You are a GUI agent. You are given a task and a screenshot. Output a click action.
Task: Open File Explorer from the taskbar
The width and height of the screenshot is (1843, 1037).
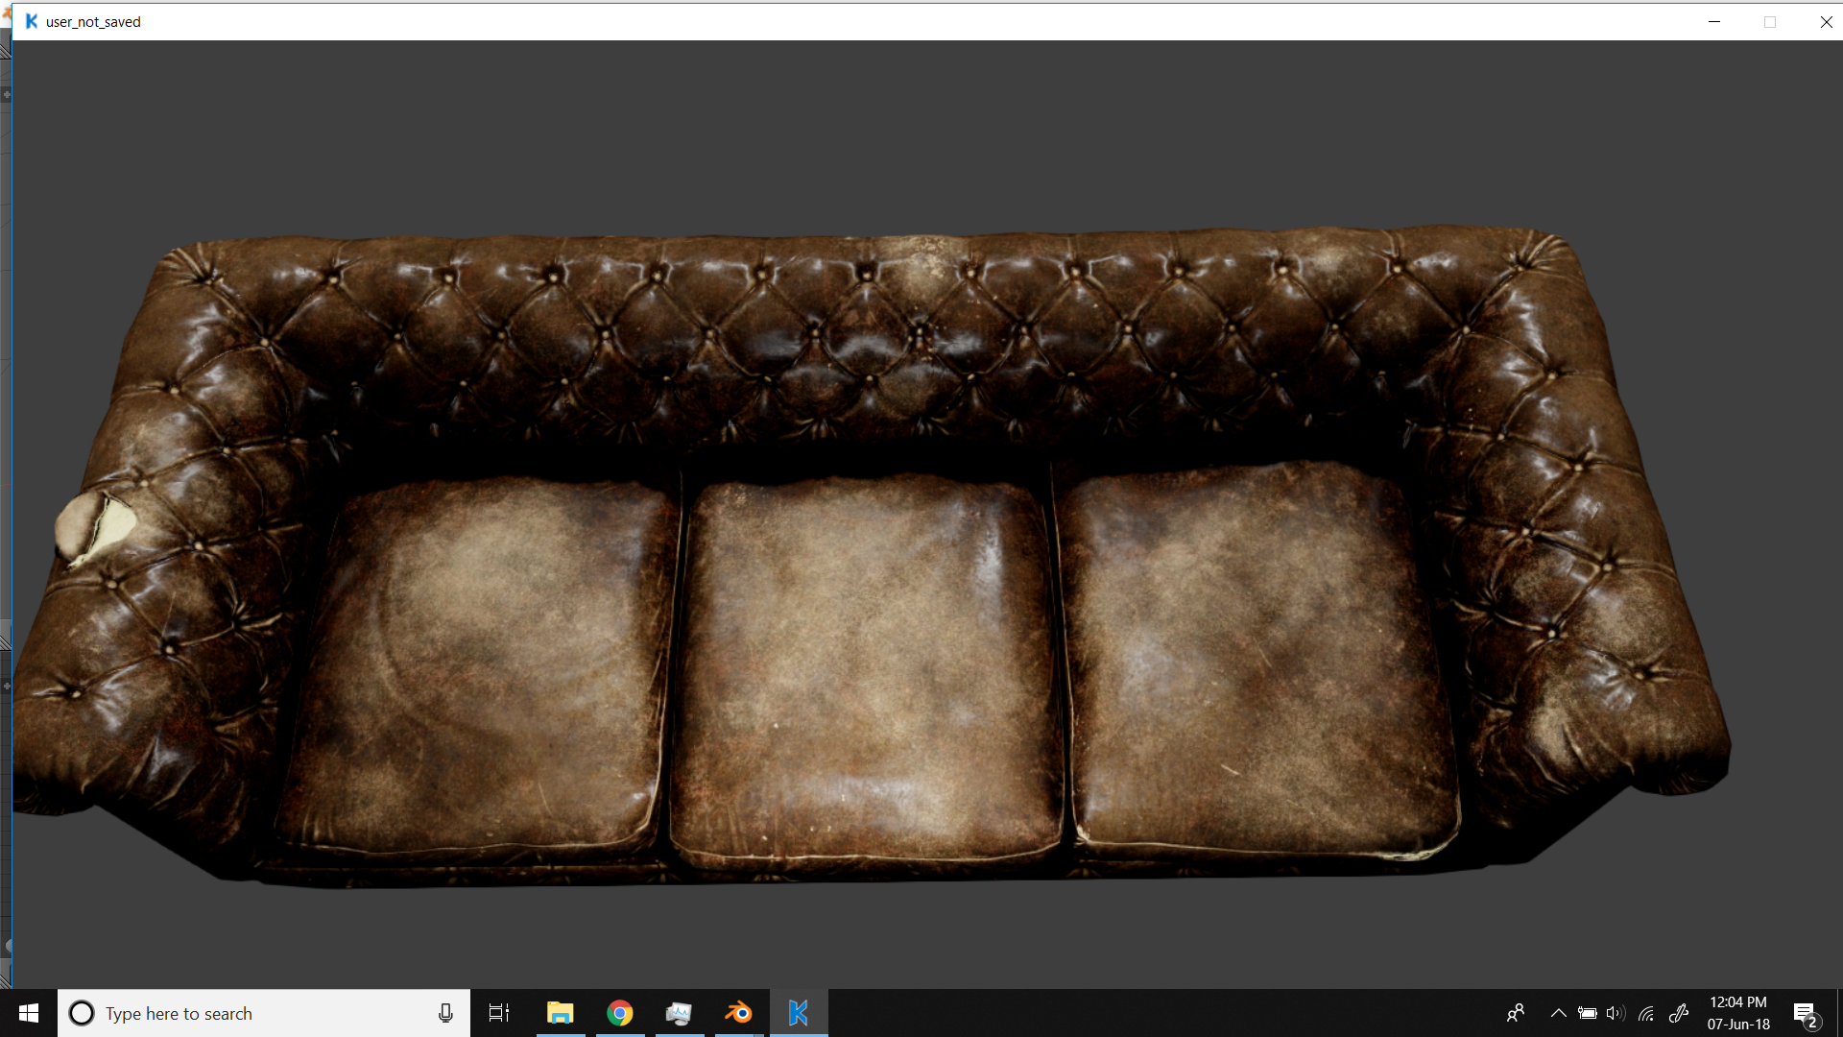pos(561,1013)
